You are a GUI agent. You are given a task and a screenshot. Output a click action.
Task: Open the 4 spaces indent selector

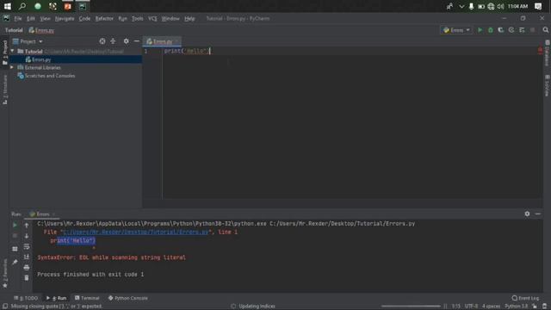pyautogui.click(x=491, y=307)
